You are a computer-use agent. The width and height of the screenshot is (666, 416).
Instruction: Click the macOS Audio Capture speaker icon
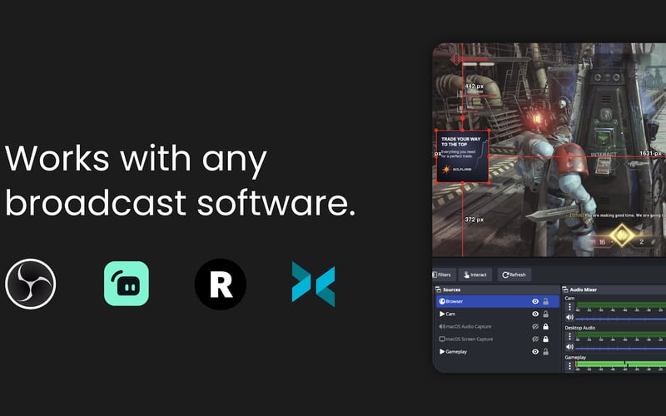pyautogui.click(x=442, y=326)
